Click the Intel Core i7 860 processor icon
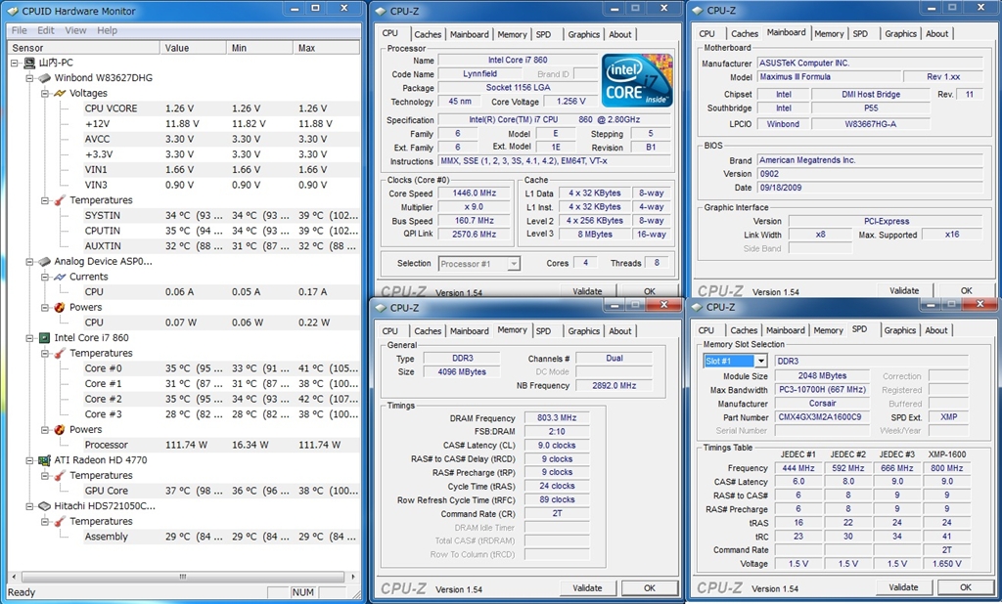 tap(44, 338)
